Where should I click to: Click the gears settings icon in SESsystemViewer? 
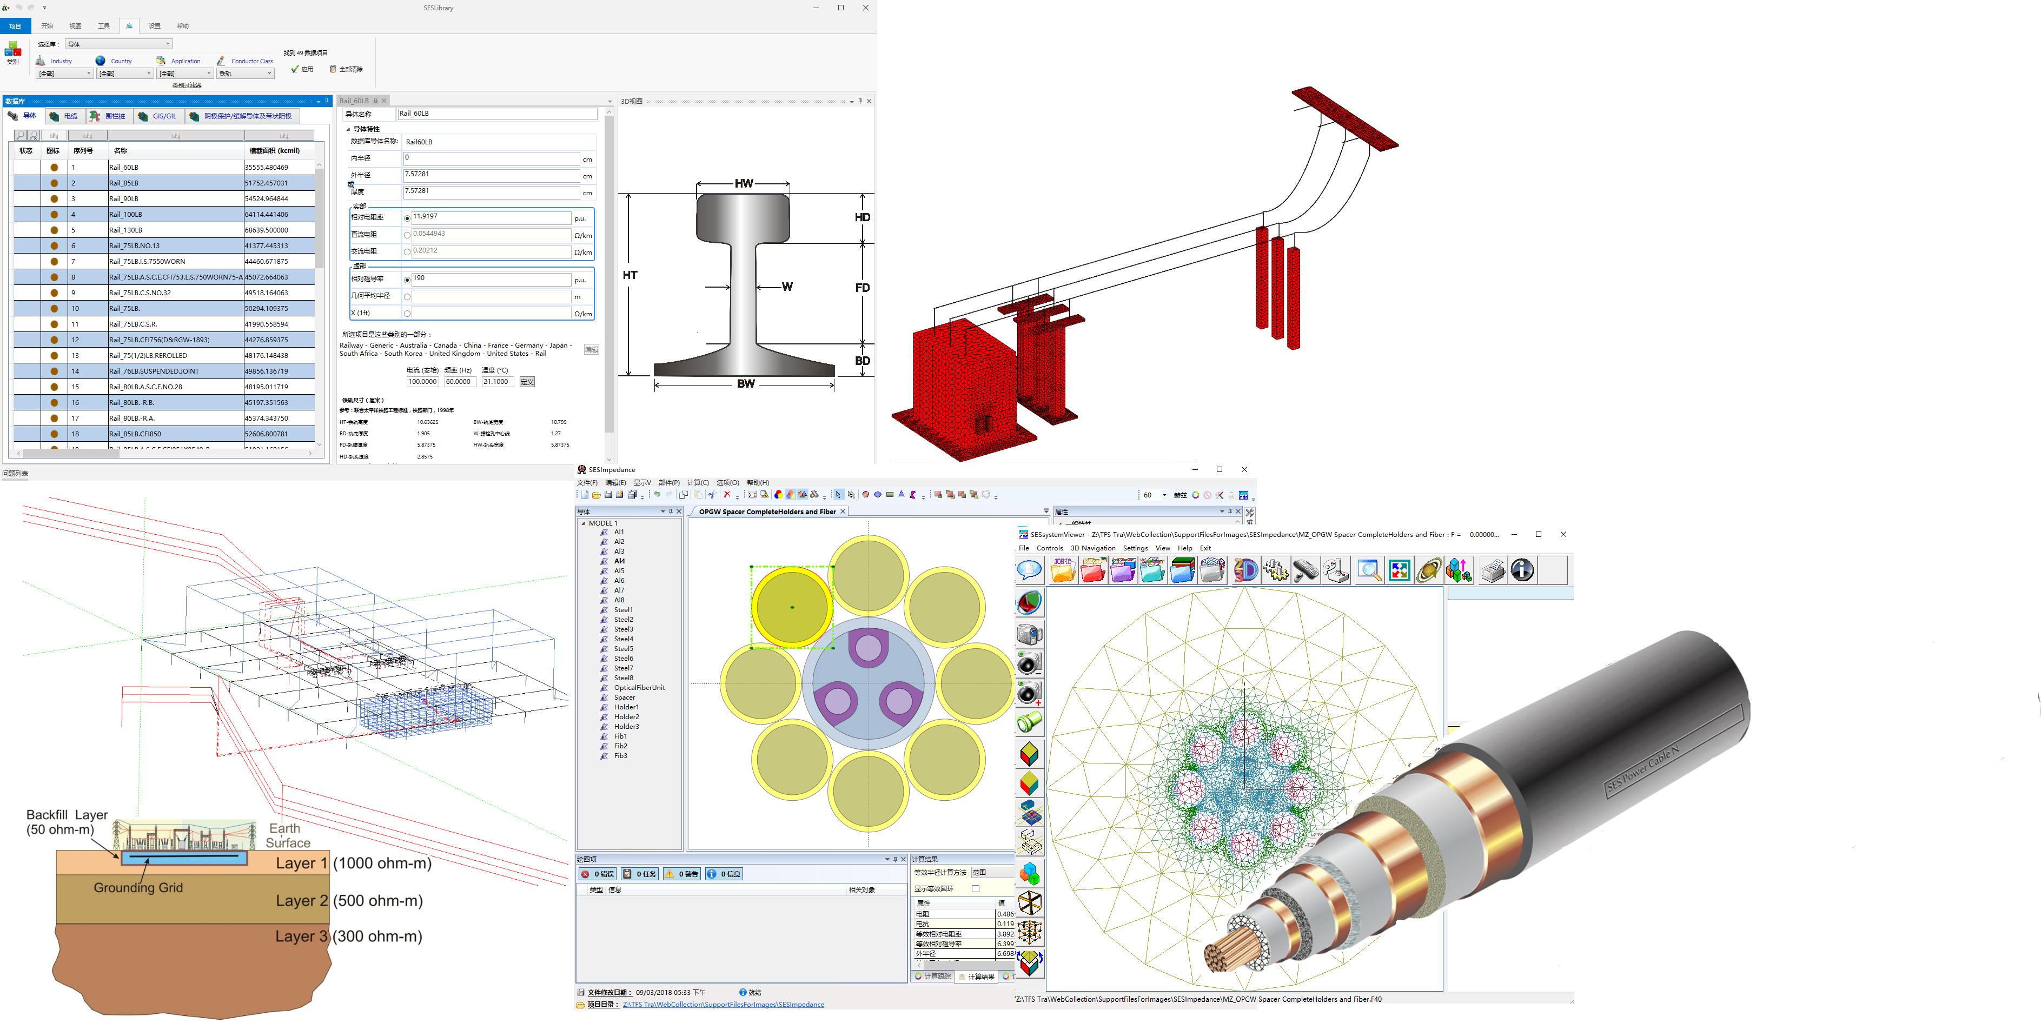(x=1276, y=570)
